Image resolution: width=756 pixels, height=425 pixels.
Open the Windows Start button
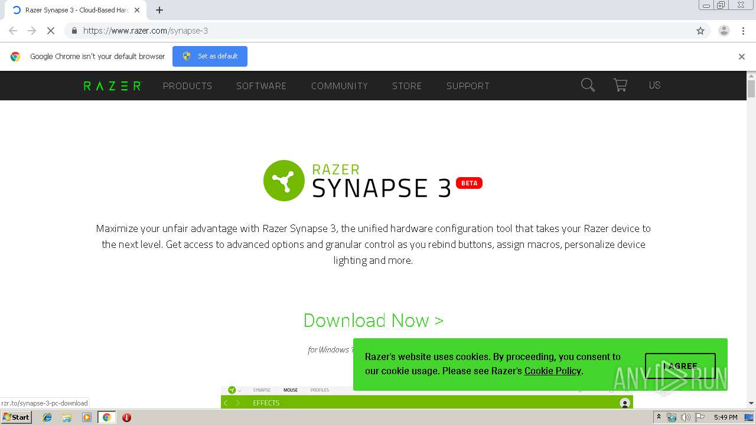16,417
